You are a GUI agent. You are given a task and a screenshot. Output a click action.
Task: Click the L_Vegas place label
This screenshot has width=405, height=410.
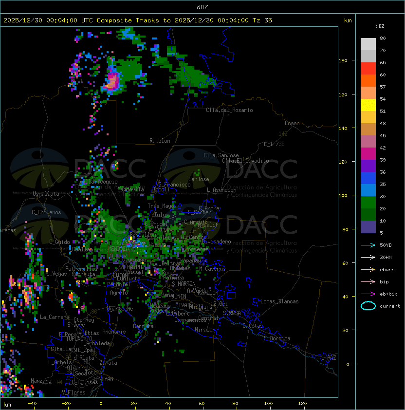click(x=56, y=274)
